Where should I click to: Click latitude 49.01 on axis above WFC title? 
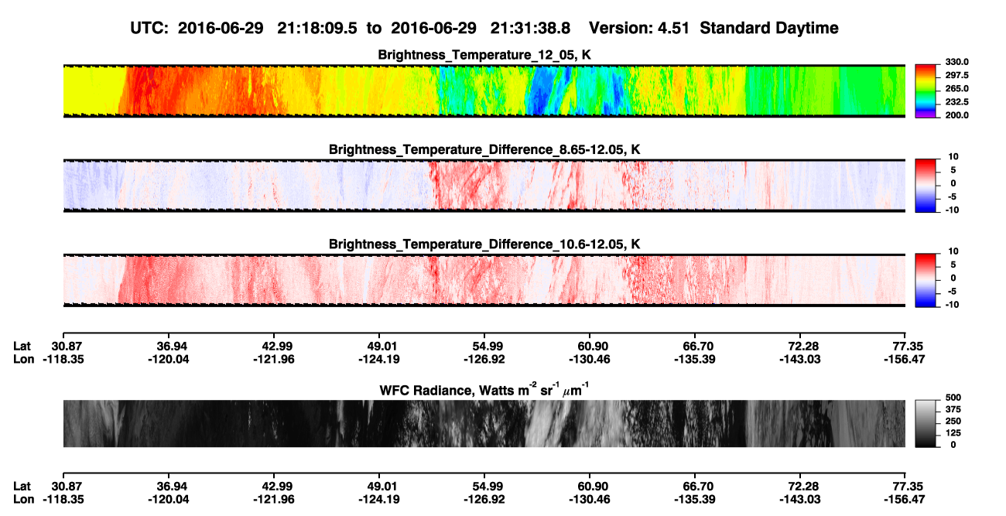click(x=379, y=346)
